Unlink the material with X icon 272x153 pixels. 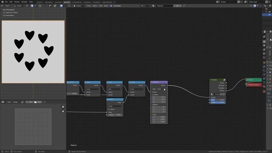[180, 6]
